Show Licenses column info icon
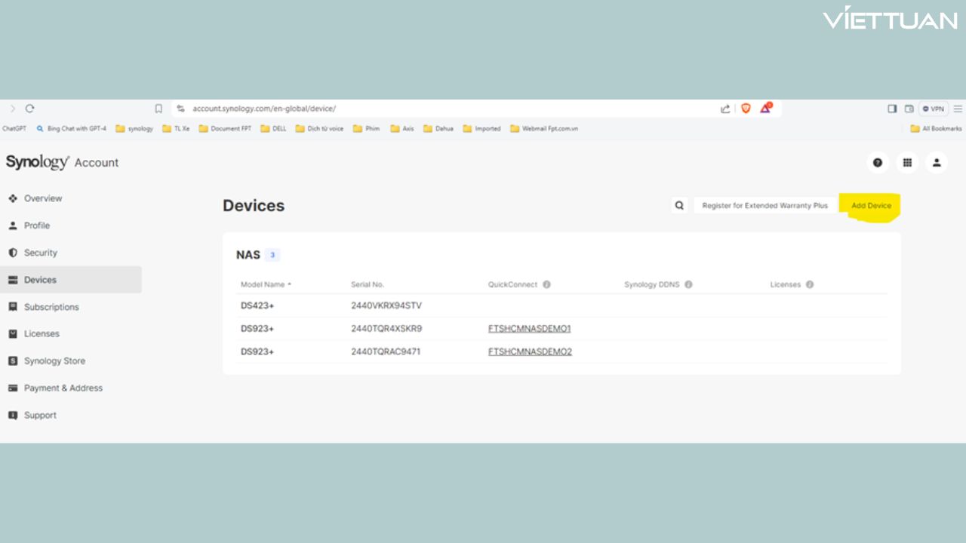The image size is (966, 543). (809, 284)
